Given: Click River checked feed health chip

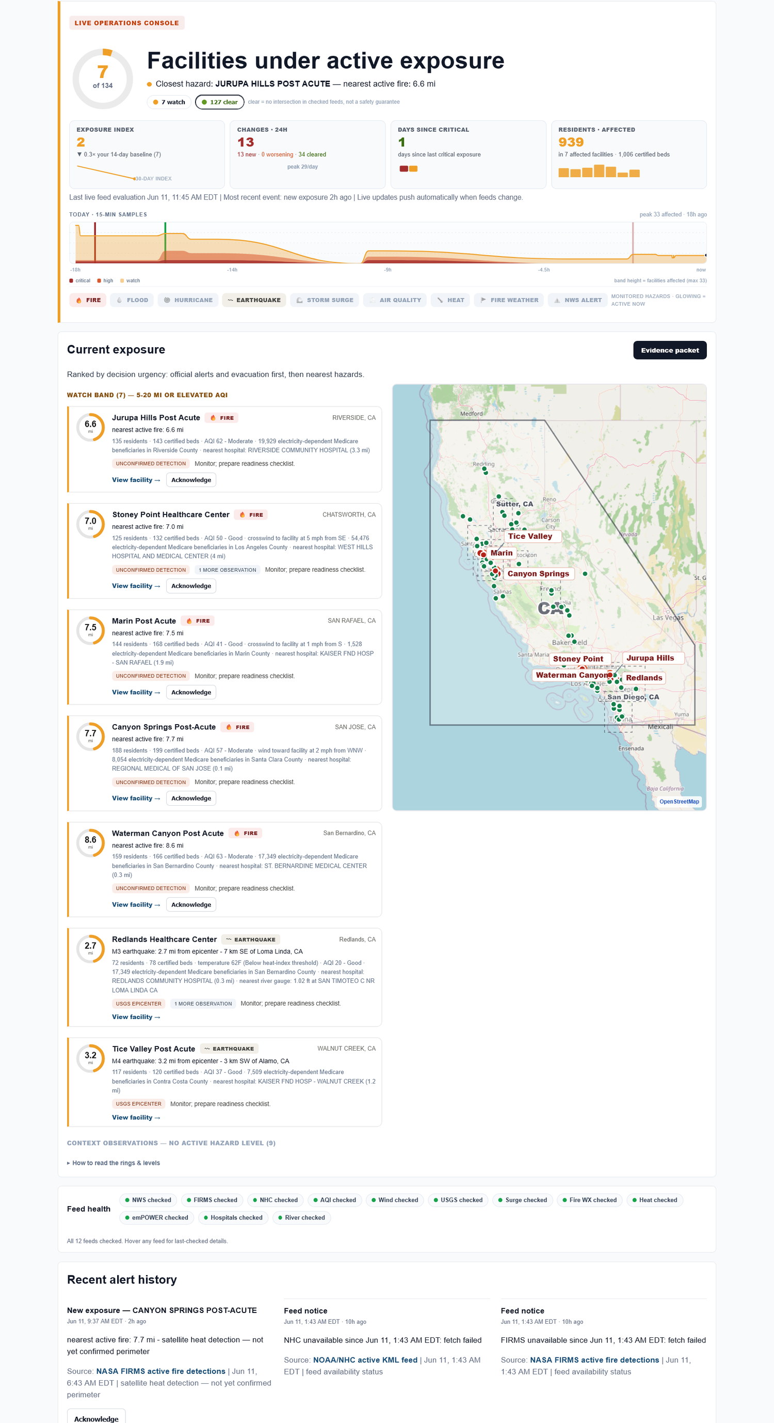Looking at the screenshot, I should coord(302,1217).
